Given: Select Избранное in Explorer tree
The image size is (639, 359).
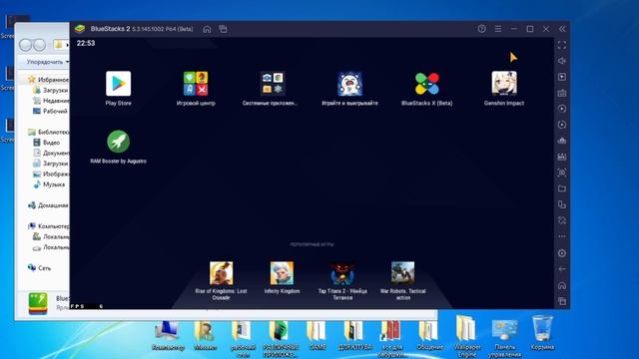Looking at the screenshot, I should coord(48,80).
